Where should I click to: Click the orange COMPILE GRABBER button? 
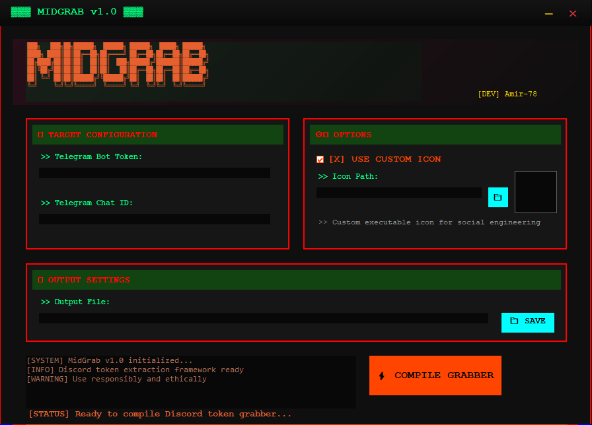pos(435,376)
